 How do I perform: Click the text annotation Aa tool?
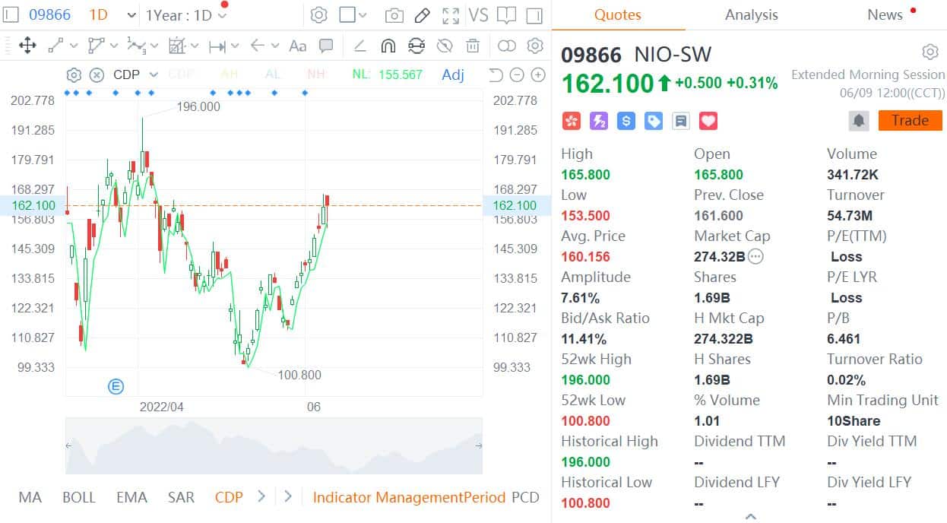(x=297, y=46)
